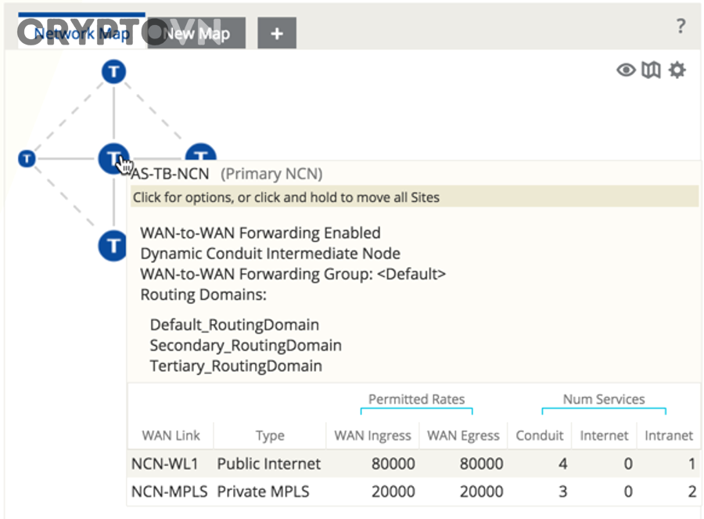Click NCN-MPLS Conduit count 3
The width and height of the screenshot is (704, 519).
562,492
